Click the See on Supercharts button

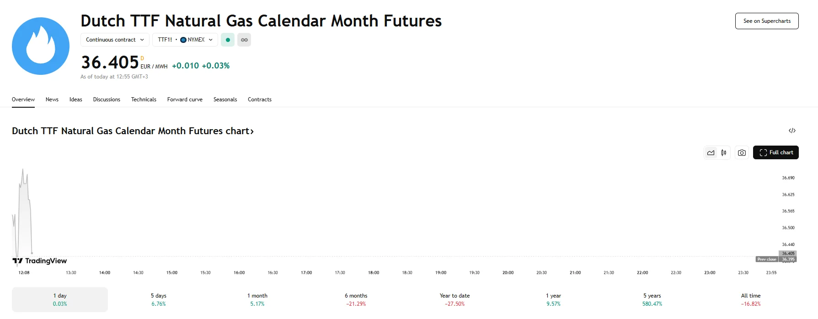767,21
